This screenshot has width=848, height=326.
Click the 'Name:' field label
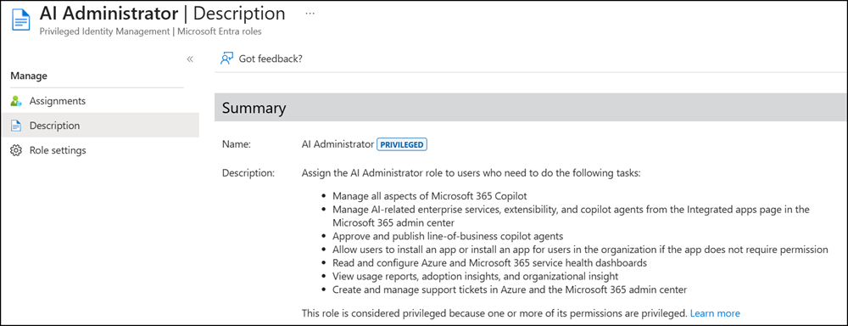pyautogui.click(x=237, y=144)
